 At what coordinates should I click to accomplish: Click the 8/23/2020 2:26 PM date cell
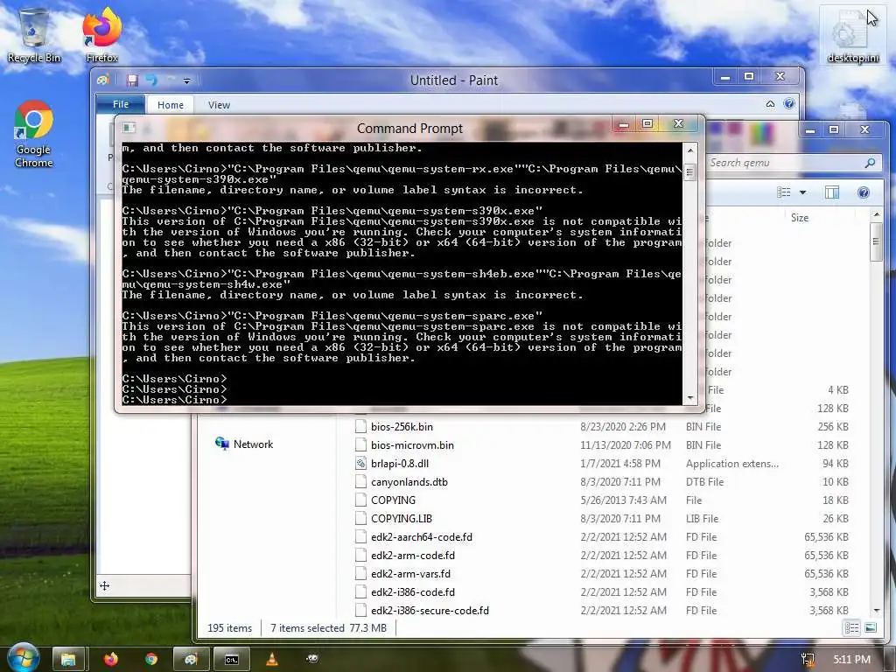tap(623, 427)
